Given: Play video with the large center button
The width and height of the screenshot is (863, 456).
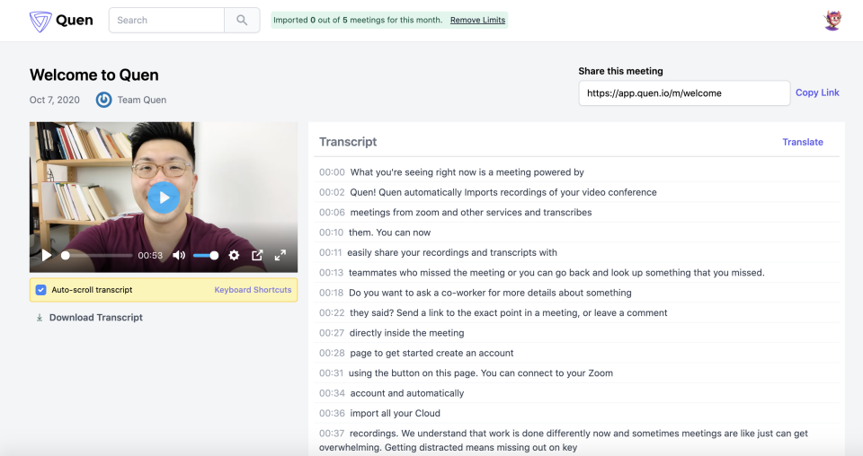Looking at the screenshot, I should pos(164,197).
